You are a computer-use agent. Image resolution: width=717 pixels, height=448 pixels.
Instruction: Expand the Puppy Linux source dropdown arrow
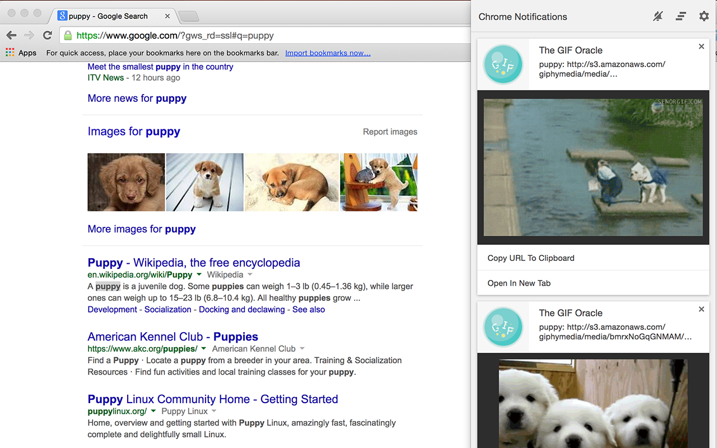pyautogui.click(x=214, y=412)
